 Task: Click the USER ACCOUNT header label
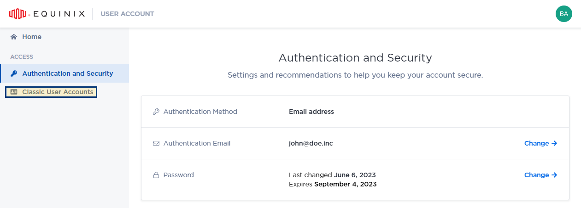point(127,14)
